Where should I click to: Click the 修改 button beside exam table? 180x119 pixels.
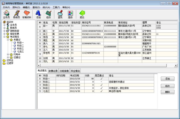167,86
